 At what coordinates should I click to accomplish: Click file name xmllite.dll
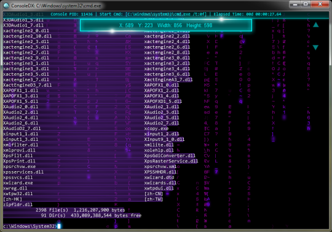(159, 145)
